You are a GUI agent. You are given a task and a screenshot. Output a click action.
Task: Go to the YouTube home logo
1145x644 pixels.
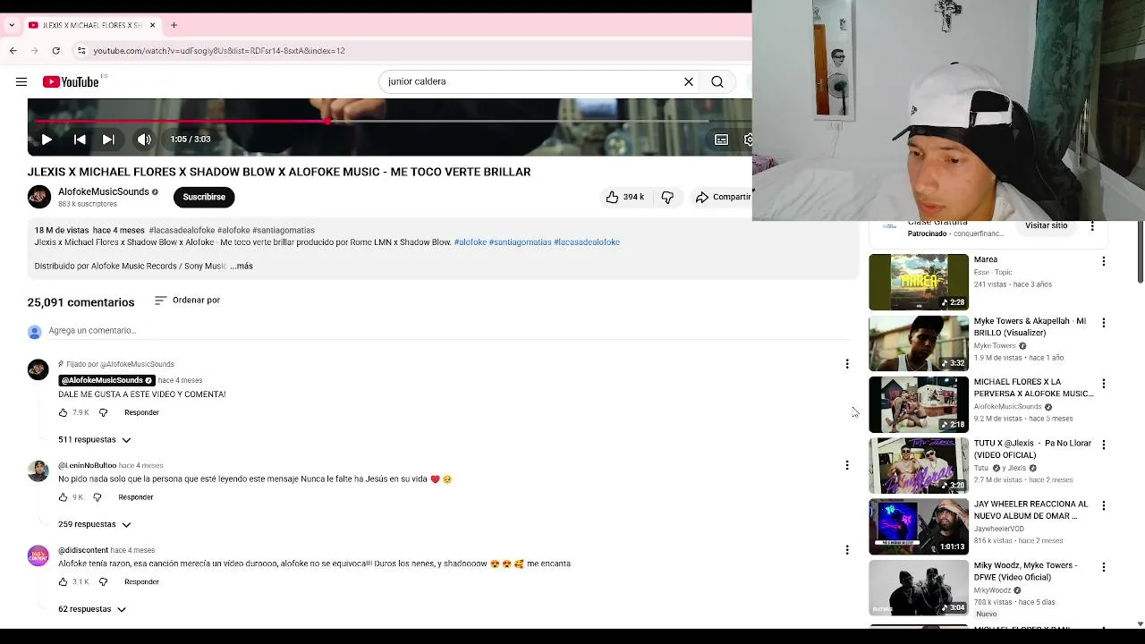71,81
